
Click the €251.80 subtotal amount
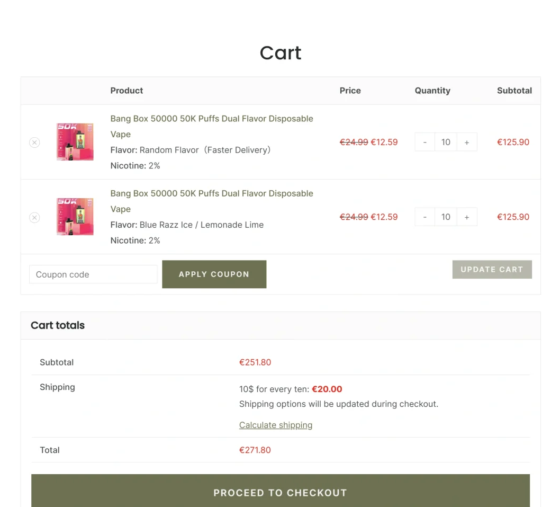tap(255, 362)
